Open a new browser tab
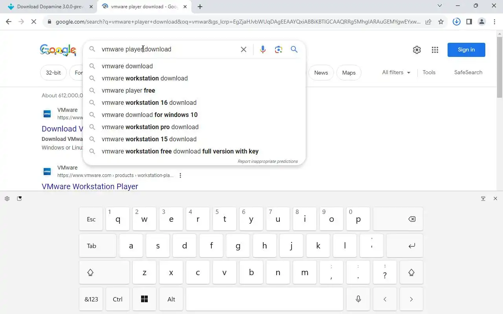This screenshot has height=314, width=503. pyautogui.click(x=200, y=7)
